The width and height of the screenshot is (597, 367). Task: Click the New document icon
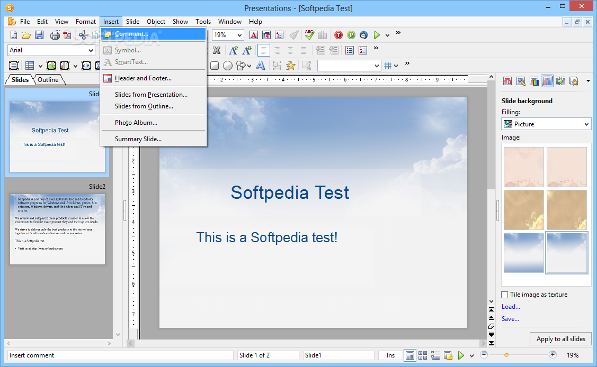point(14,35)
